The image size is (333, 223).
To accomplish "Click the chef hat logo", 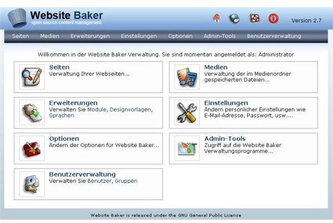I will (17, 18).
